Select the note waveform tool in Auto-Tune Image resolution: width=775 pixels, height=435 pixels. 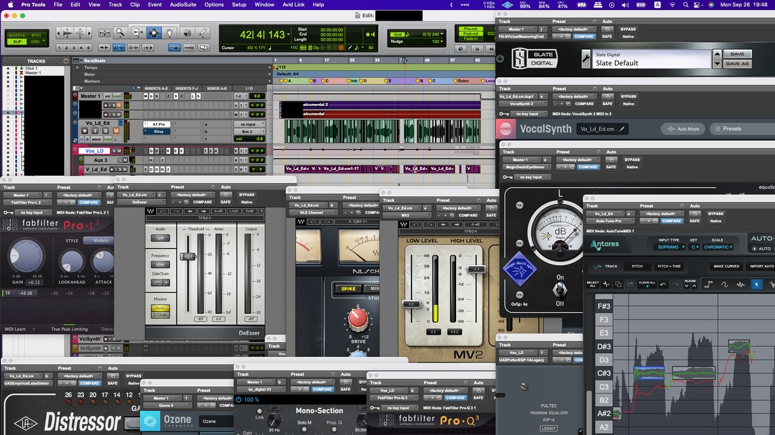(x=740, y=285)
